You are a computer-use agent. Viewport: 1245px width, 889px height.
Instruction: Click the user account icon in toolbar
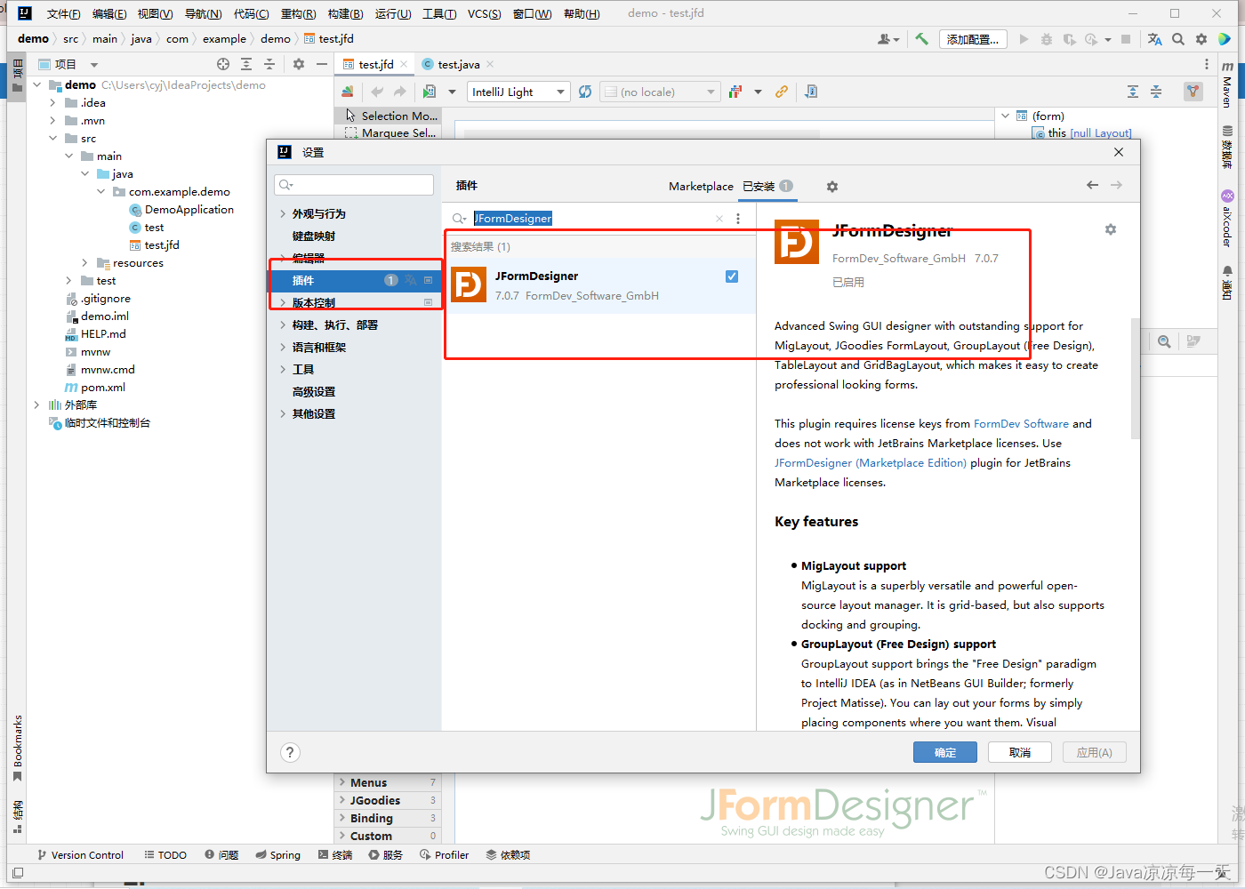pyautogui.click(x=888, y=39)
